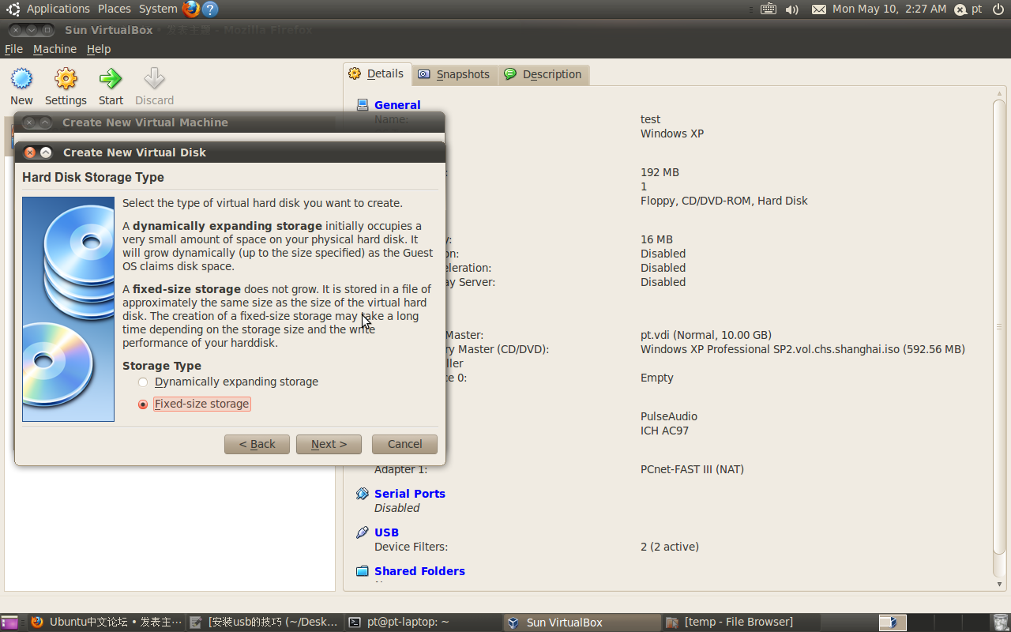Open the keyboard indicator in system tray
Viewport: 1011px width, 632px height.
(x=769, y=9)
